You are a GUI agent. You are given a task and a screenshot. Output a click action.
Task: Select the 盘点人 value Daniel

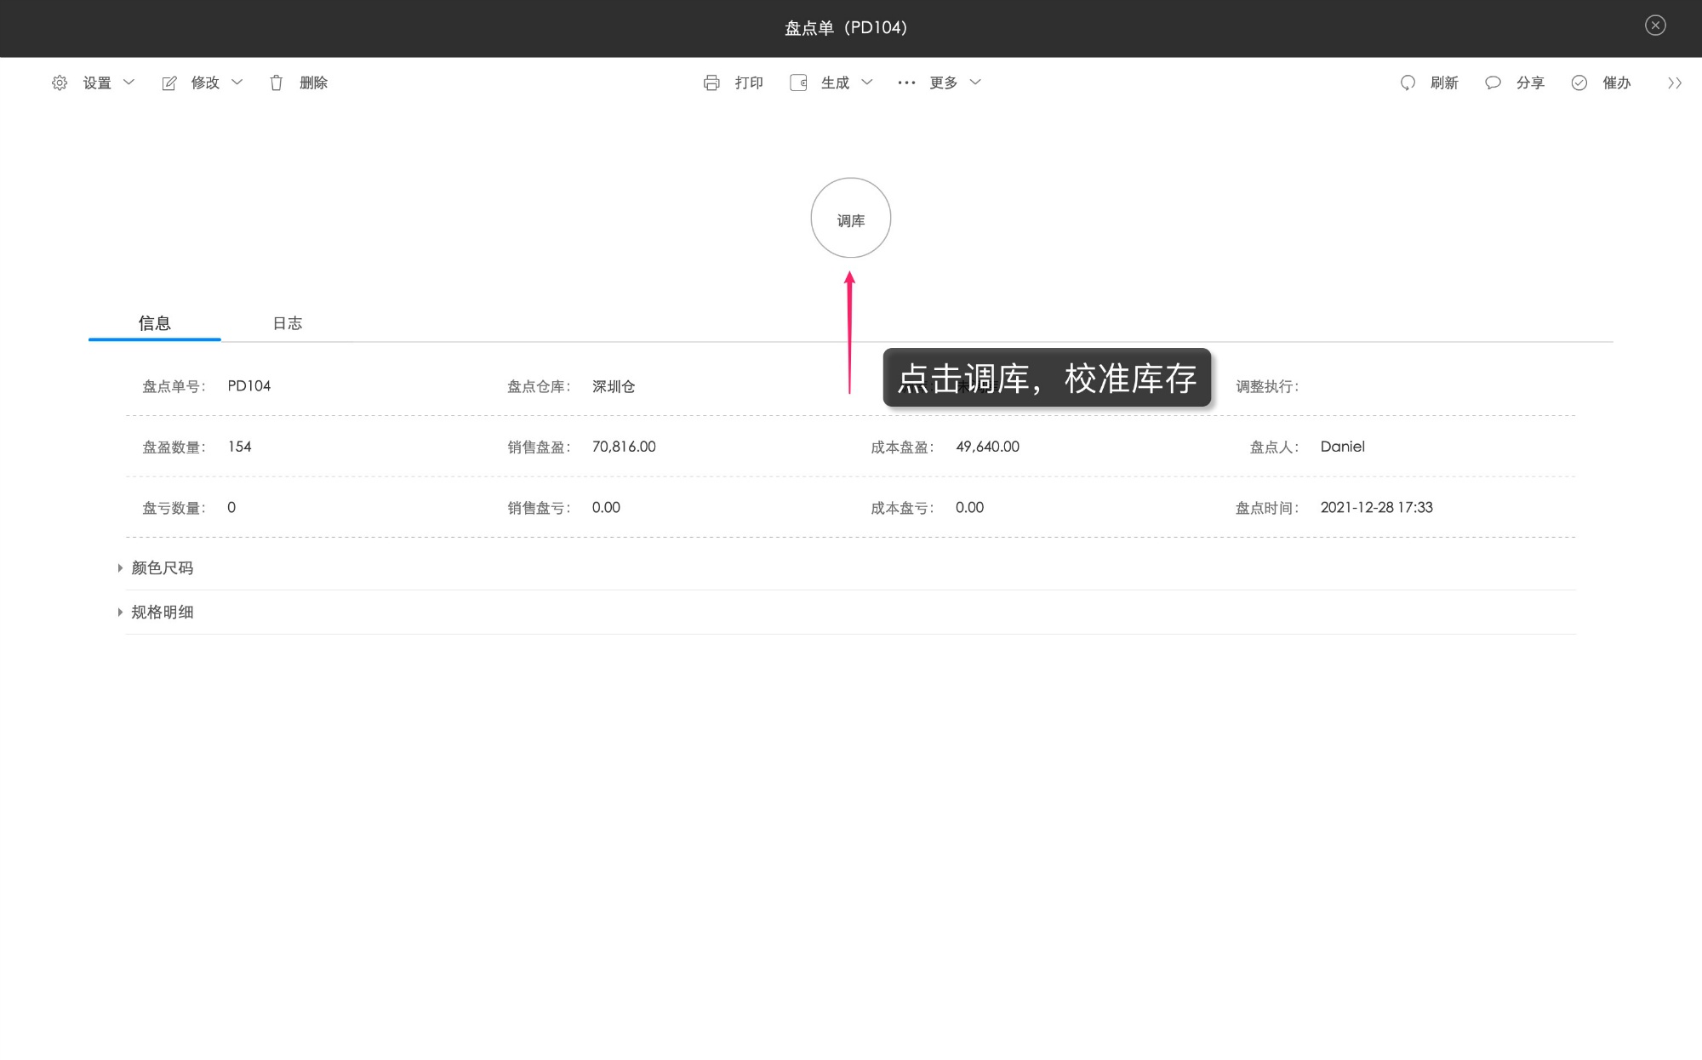click(x=1343, y=447)
